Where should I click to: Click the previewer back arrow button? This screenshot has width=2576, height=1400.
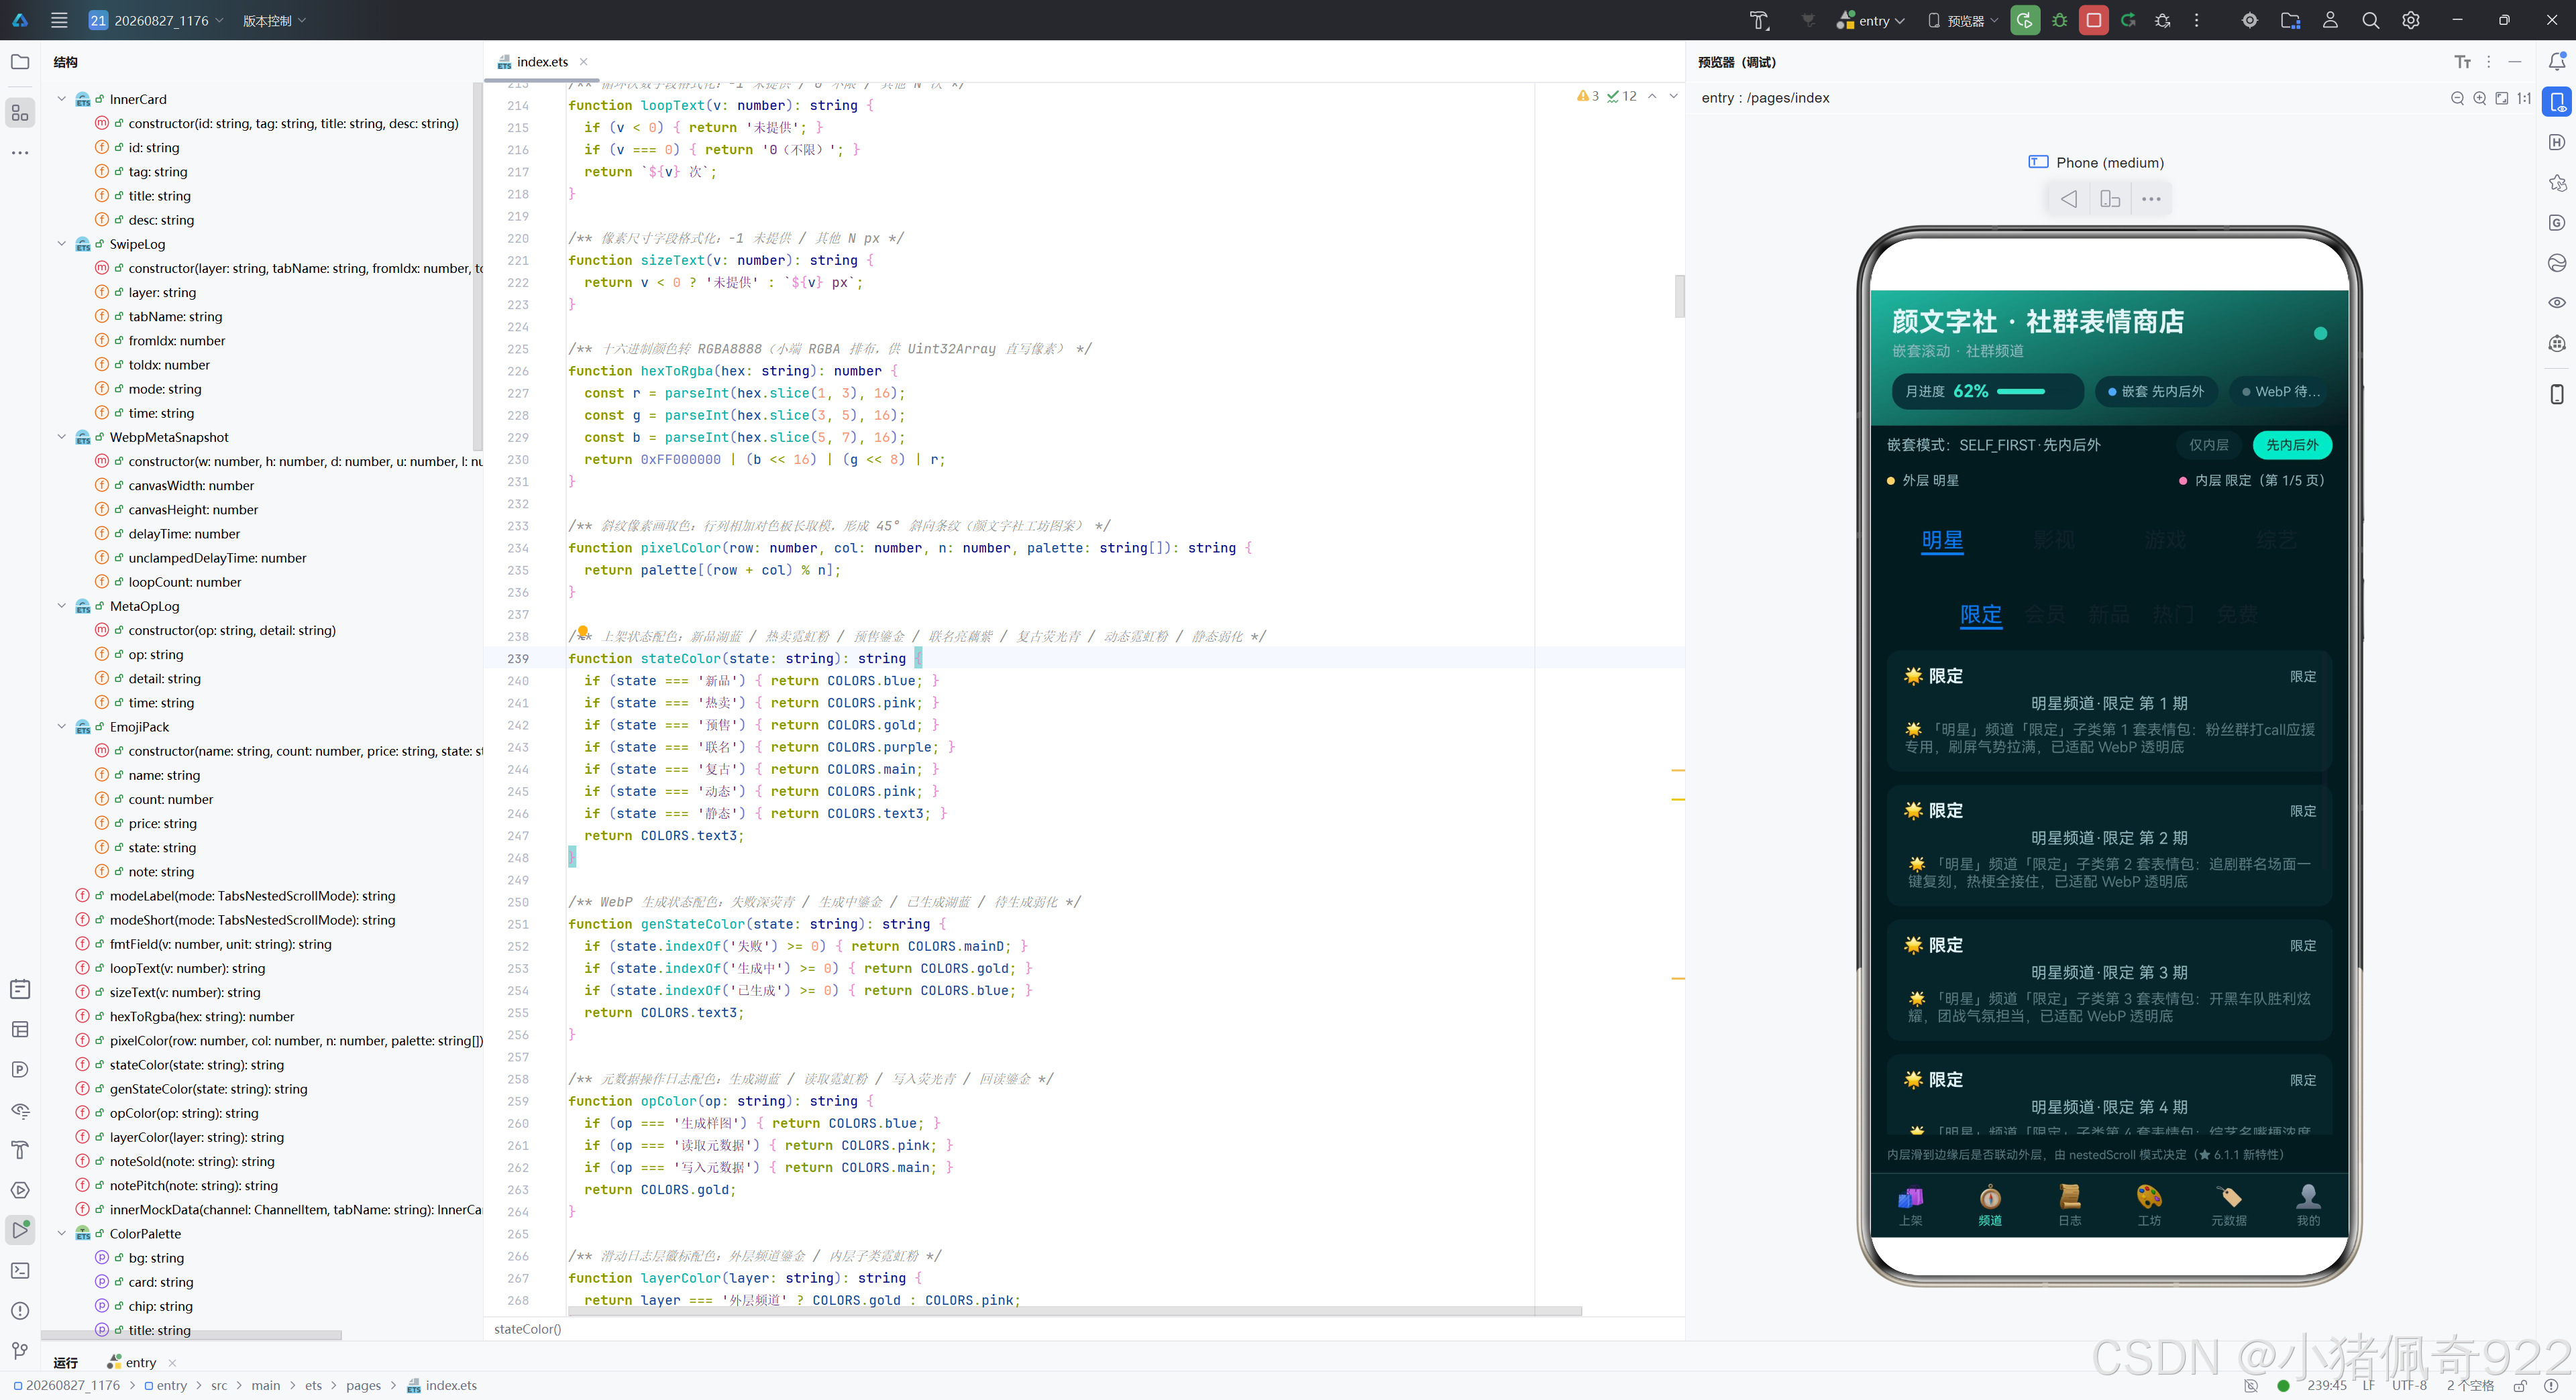[2068, 199]
